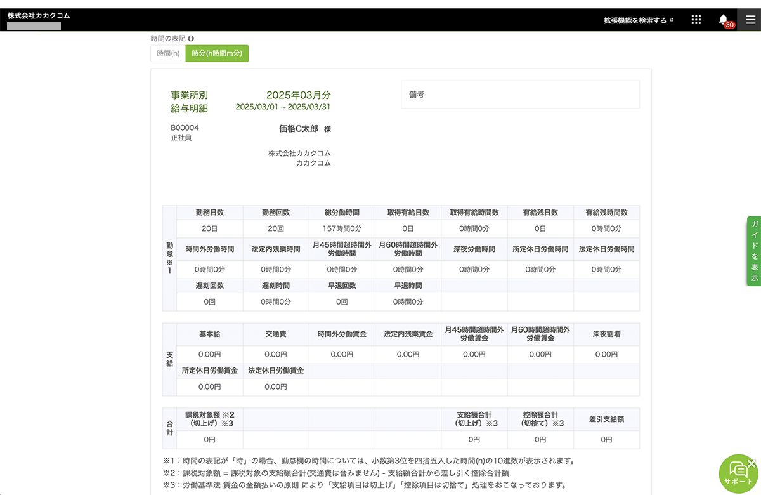This screenshot has height=495, width=761.
Task: Show the guide via ガイドを表示 tab
Action: [x=754, y=251]
